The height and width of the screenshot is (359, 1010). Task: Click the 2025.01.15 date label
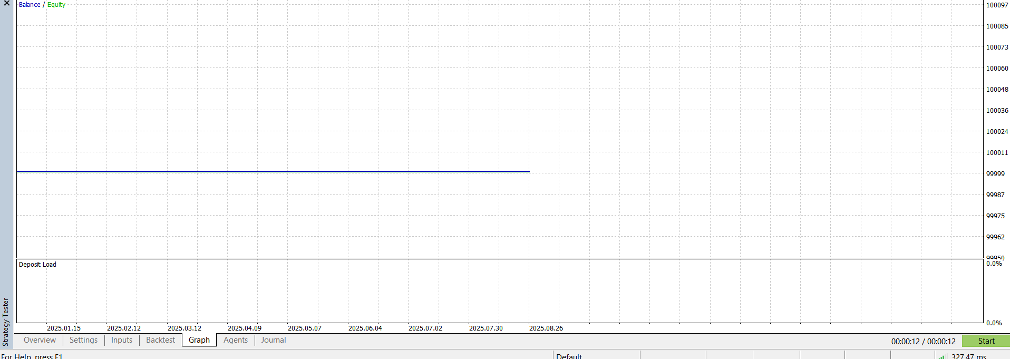[x=64, y=328]
